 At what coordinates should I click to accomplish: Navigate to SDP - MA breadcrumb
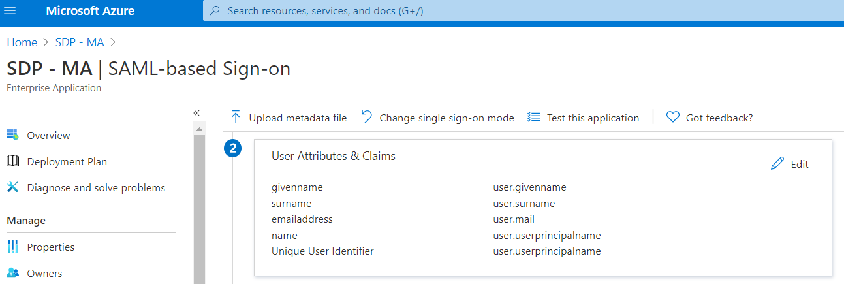79,42
